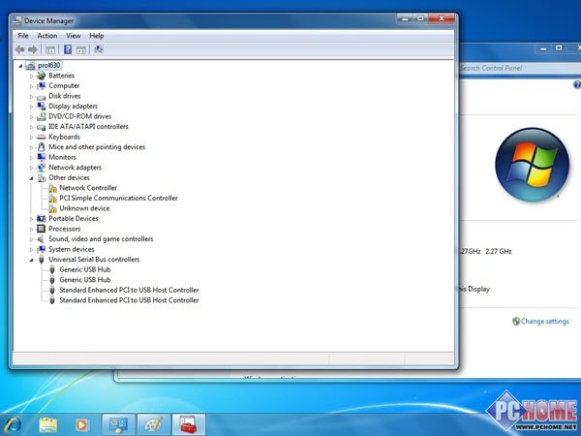
Task: Expand the System devices node
Action: [31, 250]
